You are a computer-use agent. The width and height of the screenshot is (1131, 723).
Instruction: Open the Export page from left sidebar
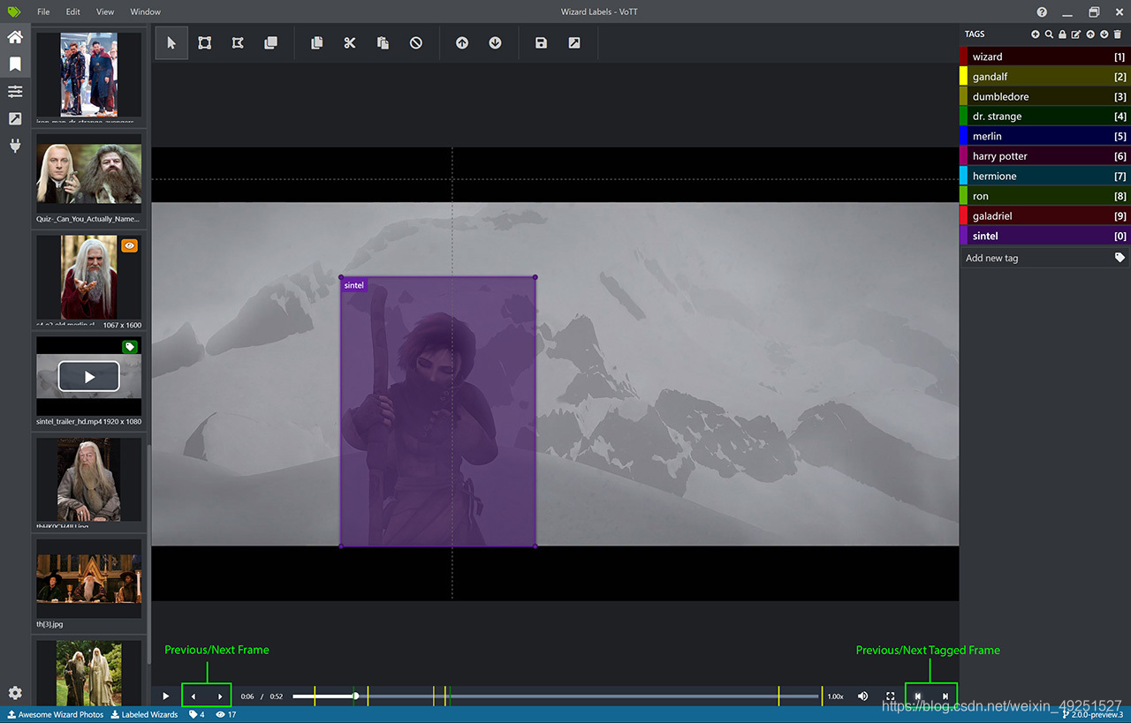tap(15, 118)
